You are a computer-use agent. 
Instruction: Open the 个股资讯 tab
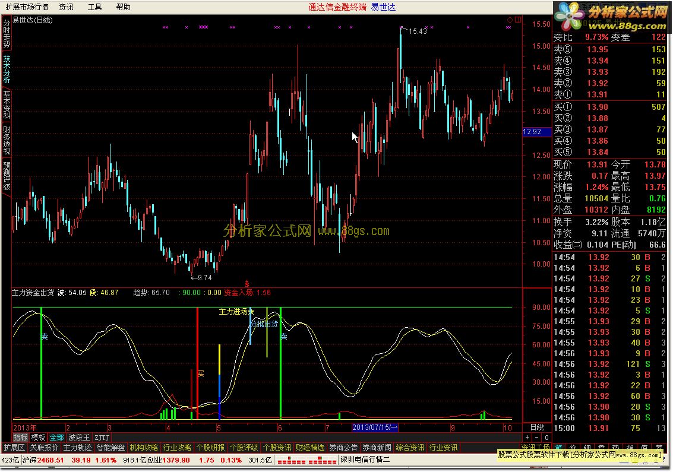(277, 448)
